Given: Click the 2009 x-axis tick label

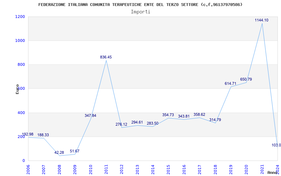Looking at the screenshot, I should pyautogui.click(x=75, y=169).
